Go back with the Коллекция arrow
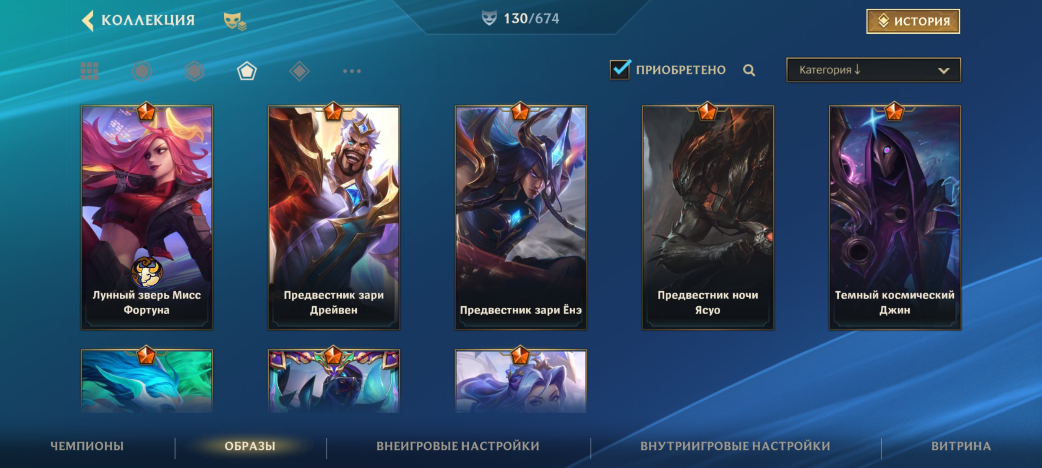This screenshot has height=468, width=1042. click(88, 20)
